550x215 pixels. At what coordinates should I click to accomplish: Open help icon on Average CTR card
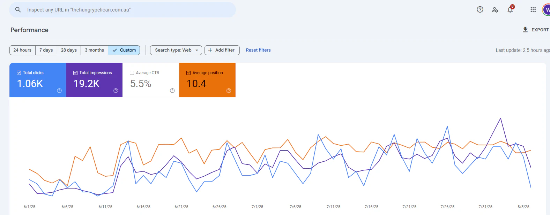[172, 91]
